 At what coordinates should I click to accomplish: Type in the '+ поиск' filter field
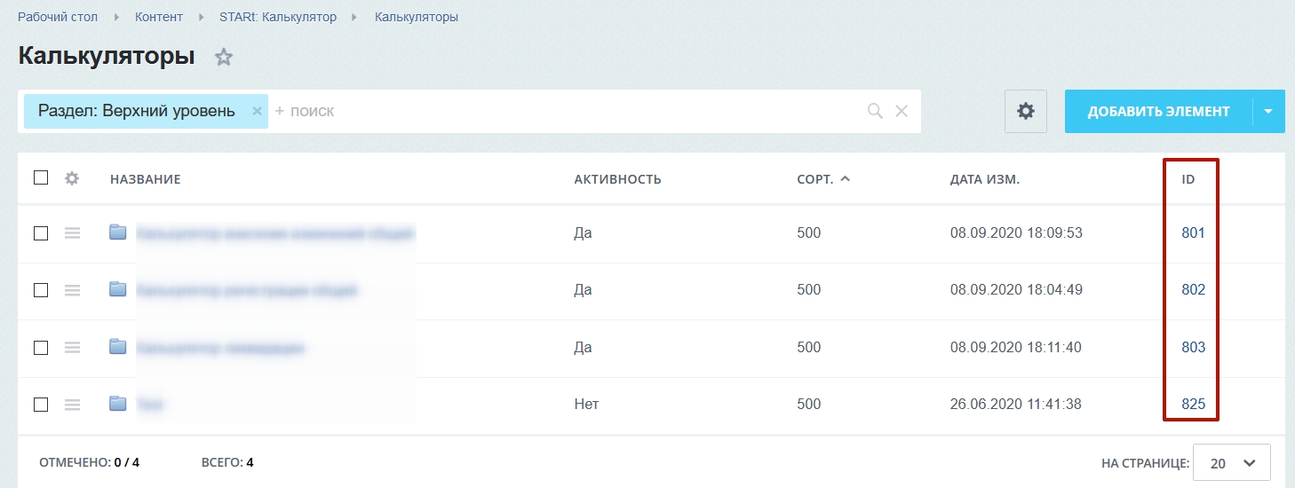(568, 111)
